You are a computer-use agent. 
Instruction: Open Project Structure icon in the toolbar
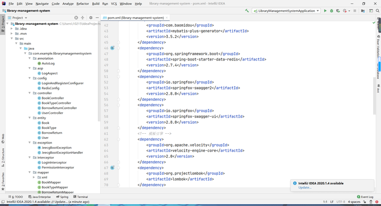(x=363, y=10)
